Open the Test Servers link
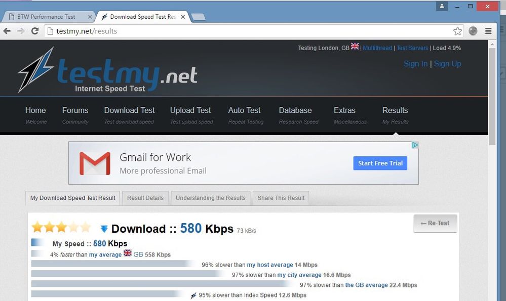 (x=412, y=48)
